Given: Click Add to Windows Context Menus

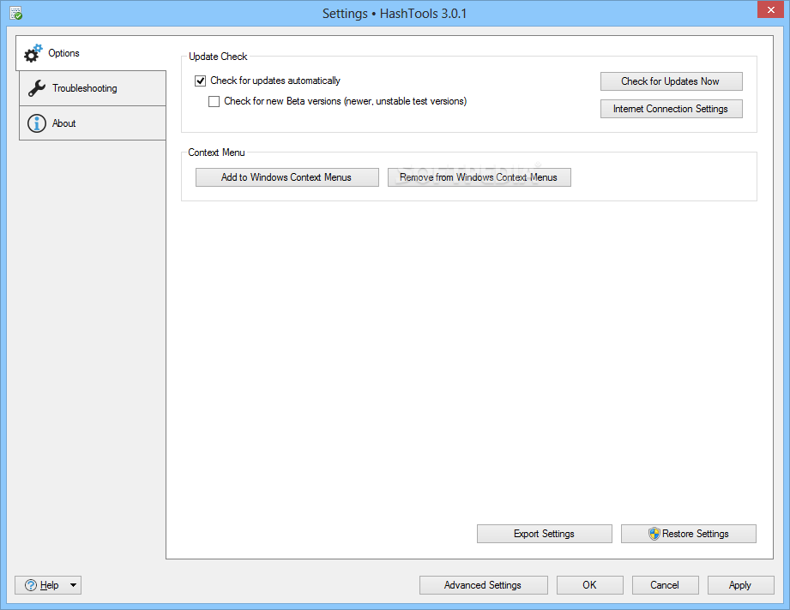Looking at the screenshot, I should click(x=287, y=177).
